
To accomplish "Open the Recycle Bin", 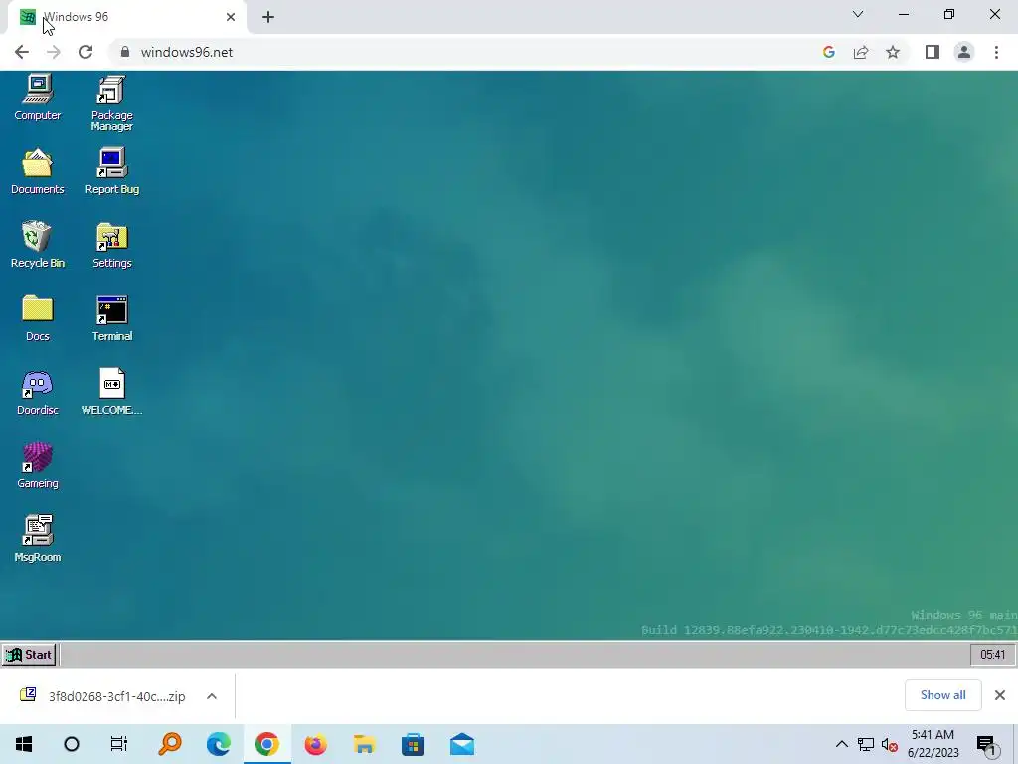I will [x=38, y=245].
